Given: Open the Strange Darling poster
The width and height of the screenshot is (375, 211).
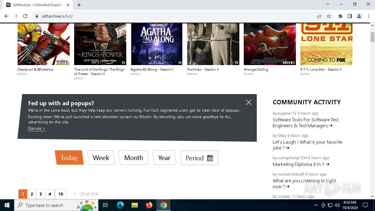Looking at the screenshot, I should pos(270,44).
